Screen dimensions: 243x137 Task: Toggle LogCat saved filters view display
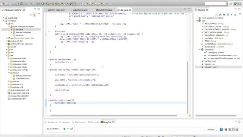233,129
